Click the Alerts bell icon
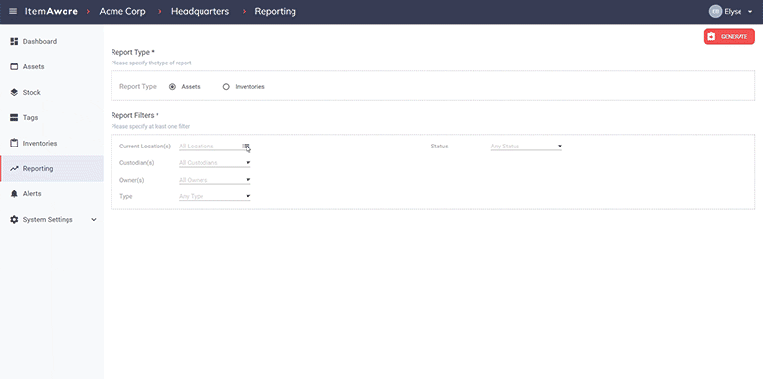Image resolution: width=763 pixels, height=379 pixels. click(x=14, y=193)
